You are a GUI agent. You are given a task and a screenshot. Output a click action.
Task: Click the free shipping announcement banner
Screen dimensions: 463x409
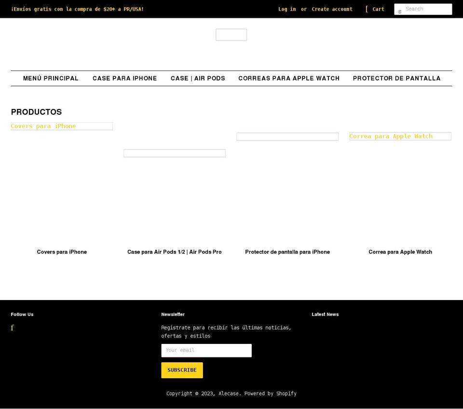[77, 9]
